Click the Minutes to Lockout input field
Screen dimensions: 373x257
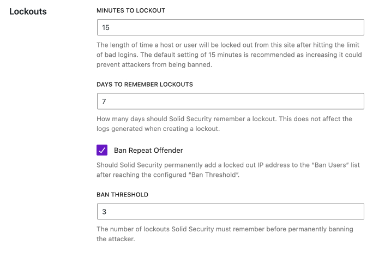[230, 27]
